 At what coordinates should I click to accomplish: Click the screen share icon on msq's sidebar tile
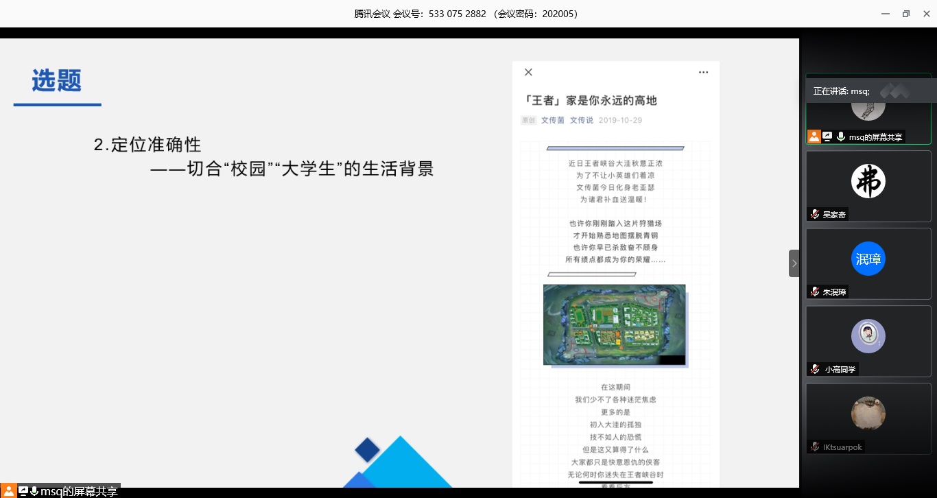(827, 137)
